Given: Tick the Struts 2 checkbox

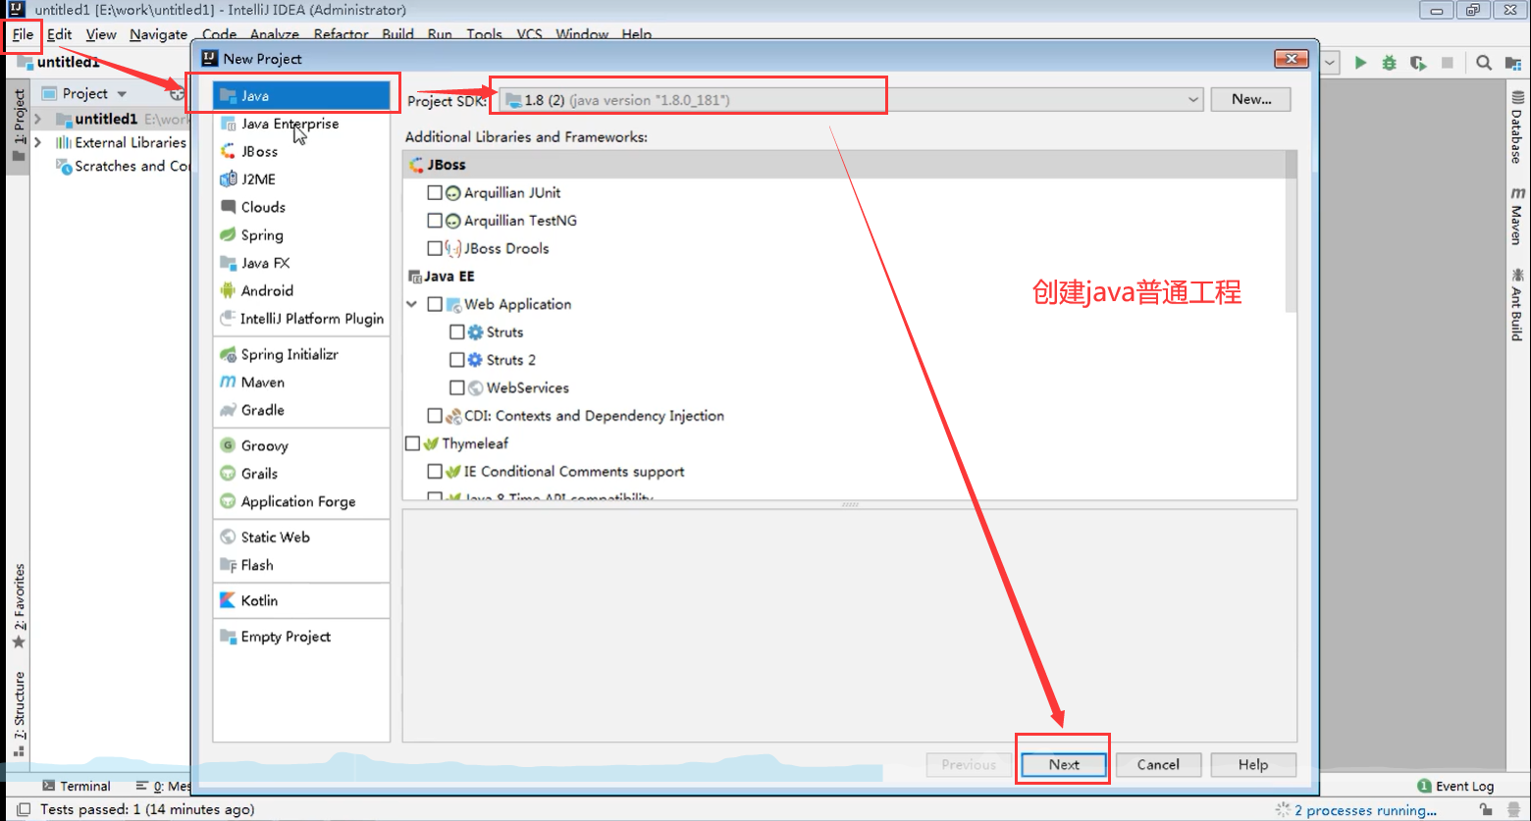Looking at the screenshot, I should coord(457,360).
